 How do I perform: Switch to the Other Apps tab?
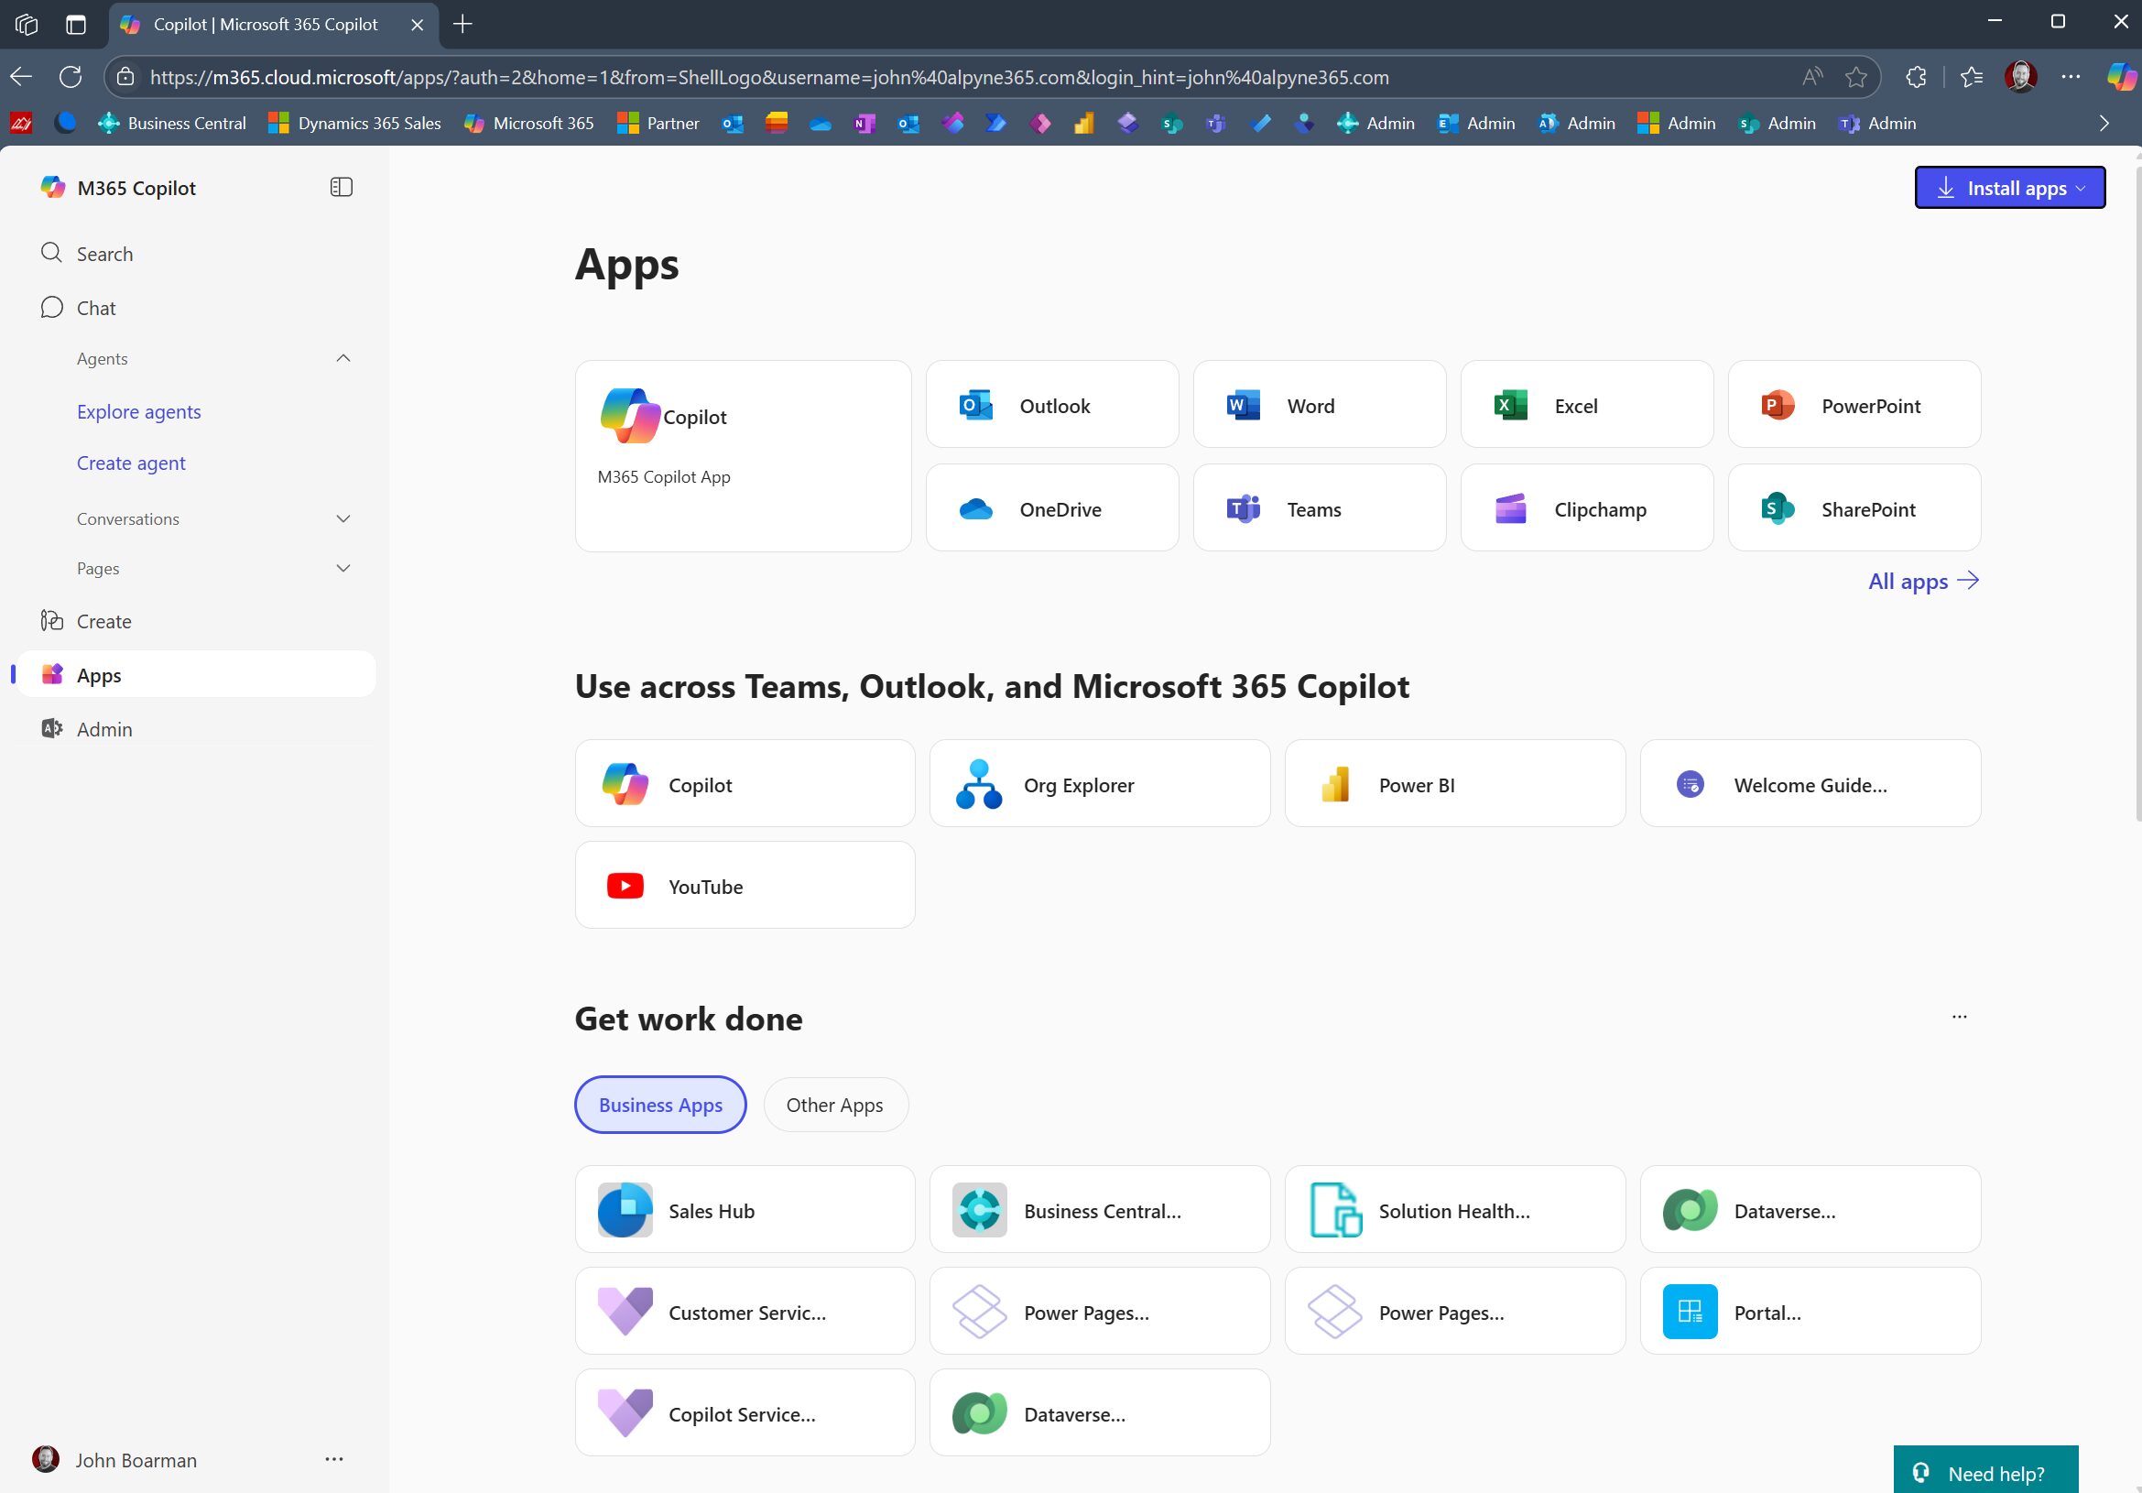(835, 1105)
